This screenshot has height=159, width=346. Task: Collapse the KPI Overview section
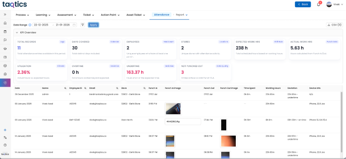17,32
